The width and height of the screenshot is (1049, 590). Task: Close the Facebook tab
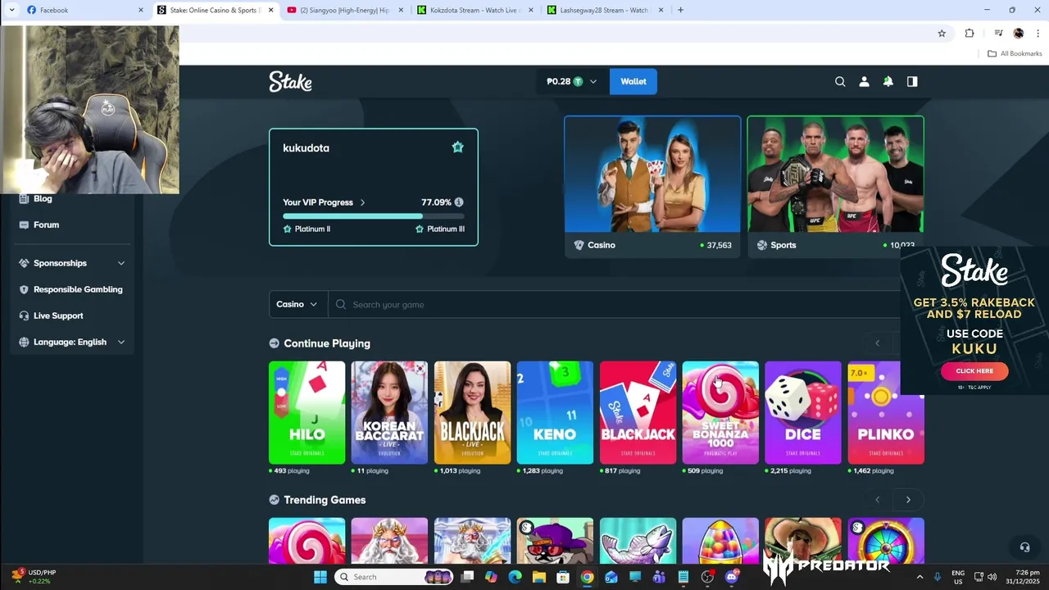click(x=140, y=10)
